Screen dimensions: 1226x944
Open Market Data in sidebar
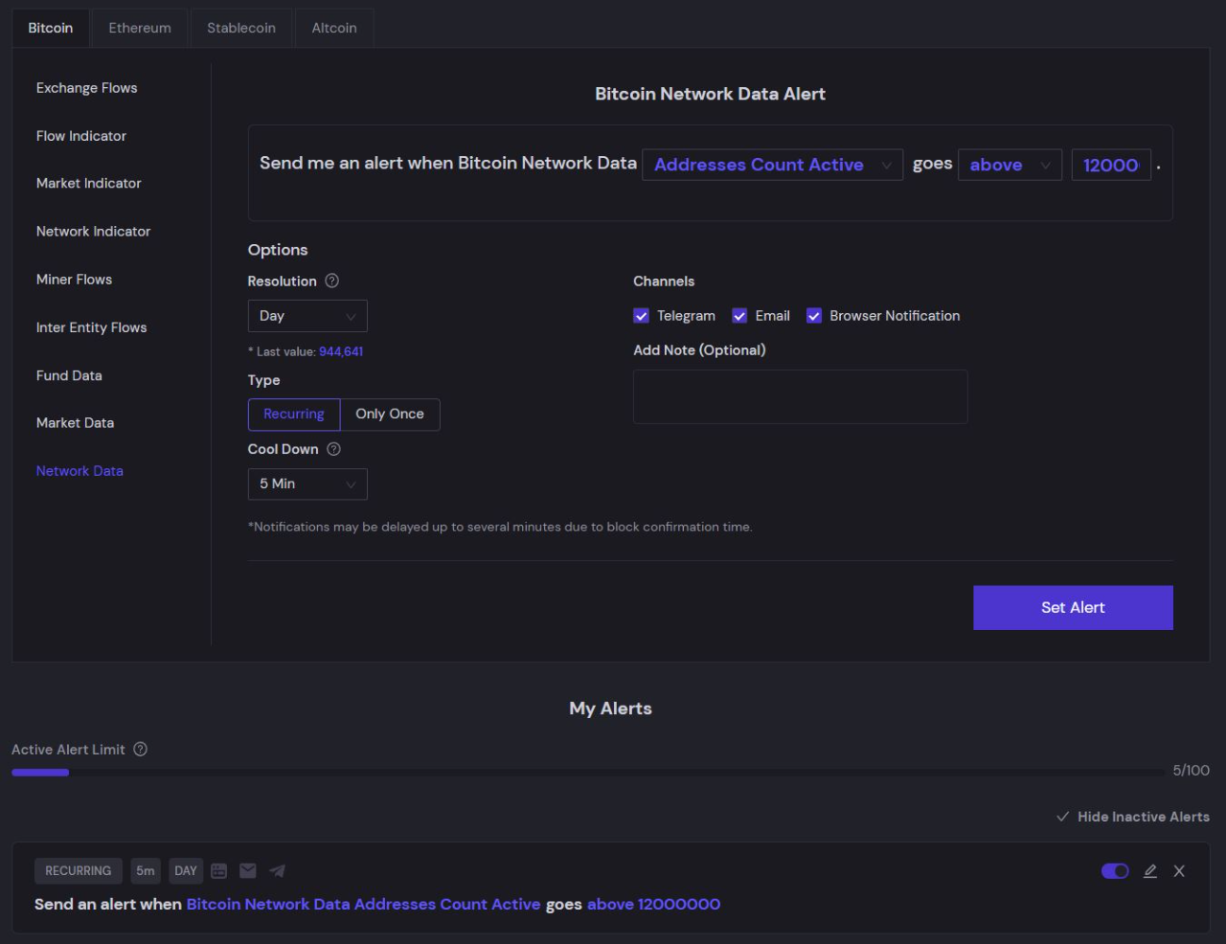(x=76, y=423)
